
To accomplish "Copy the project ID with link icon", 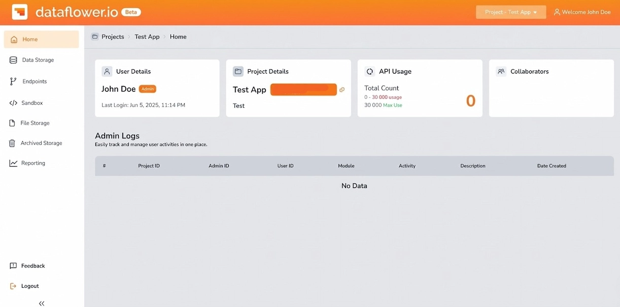I will (x=342, y=90).
